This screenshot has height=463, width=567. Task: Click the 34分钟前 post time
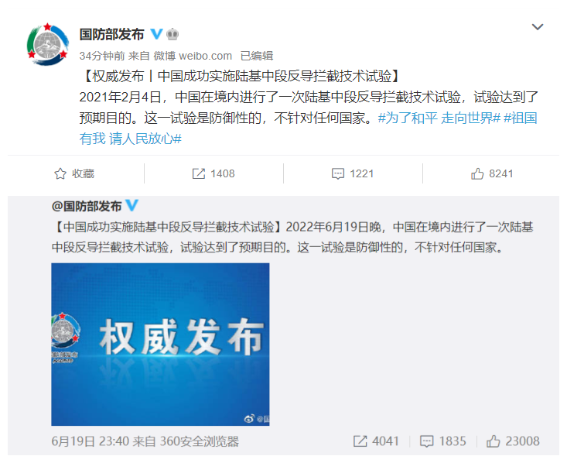[x=102, y=56]
